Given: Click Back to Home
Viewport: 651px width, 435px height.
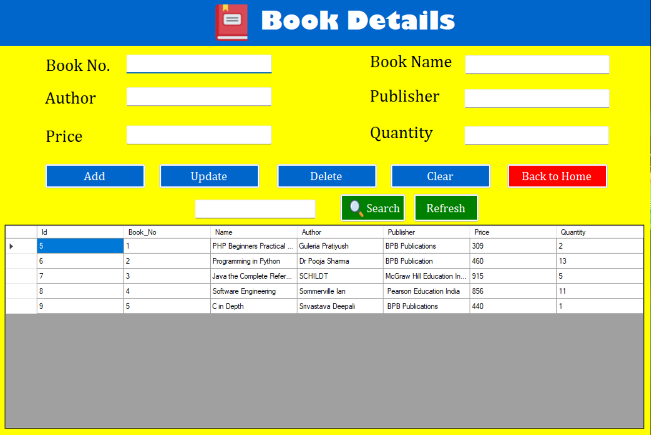Looking at the screenshot, I should point(557,176).
